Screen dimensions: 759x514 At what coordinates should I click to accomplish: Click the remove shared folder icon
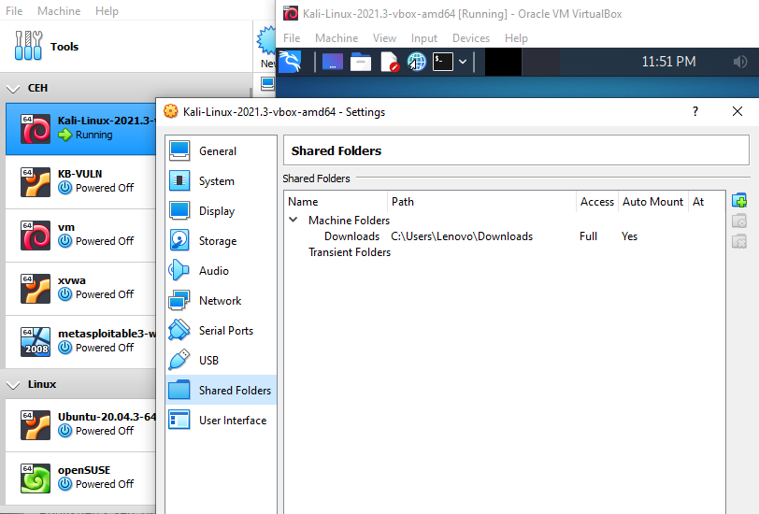(x=739, y=241)
